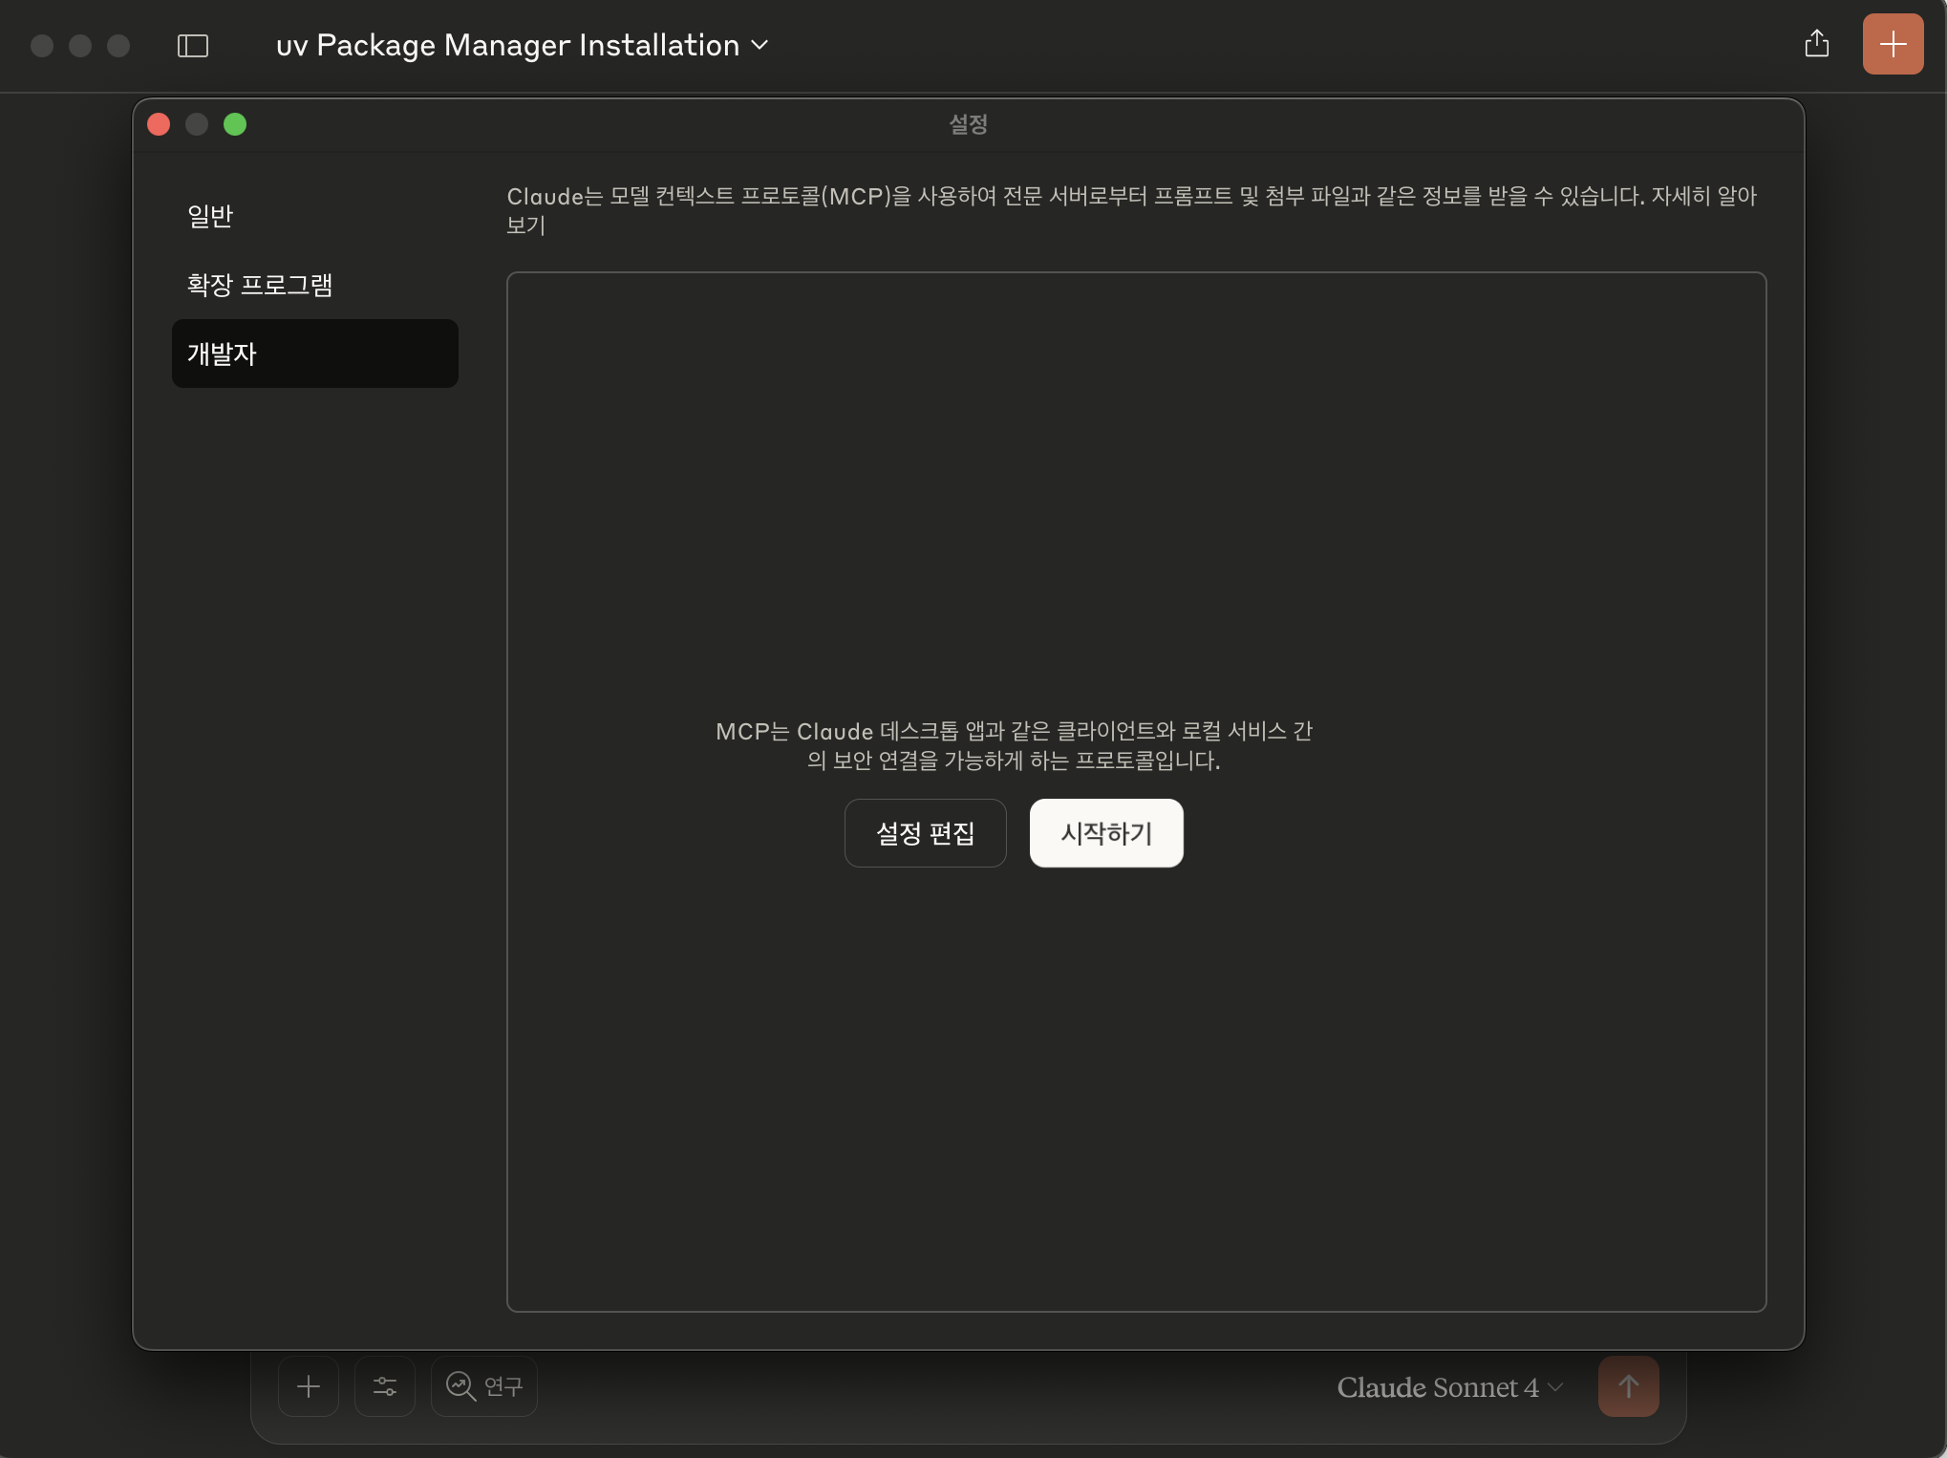
Task: Toggle the sidebar panel icon
Action: [192, 46]
